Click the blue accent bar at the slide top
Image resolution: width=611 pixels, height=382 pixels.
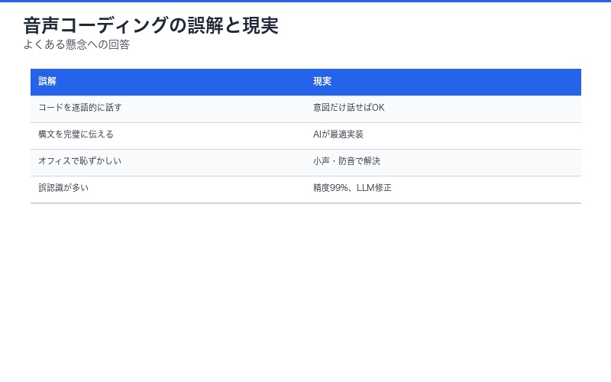click(305, 1)
